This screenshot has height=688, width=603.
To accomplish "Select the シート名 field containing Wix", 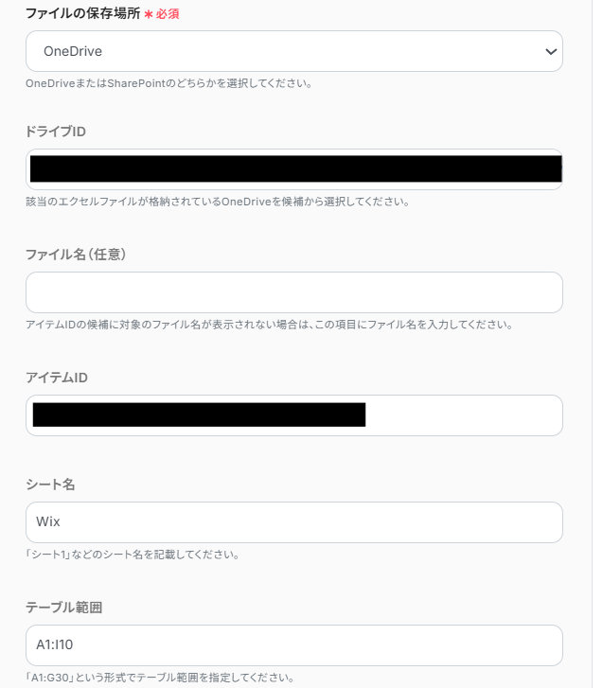I will click(x=293, y=521).
